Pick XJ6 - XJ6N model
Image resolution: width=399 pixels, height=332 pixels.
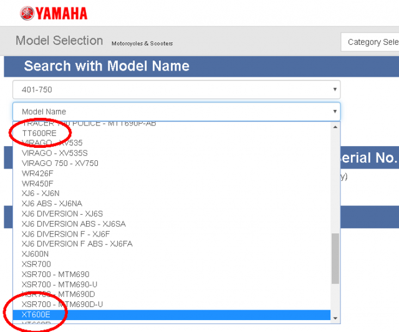coord(172,193)
